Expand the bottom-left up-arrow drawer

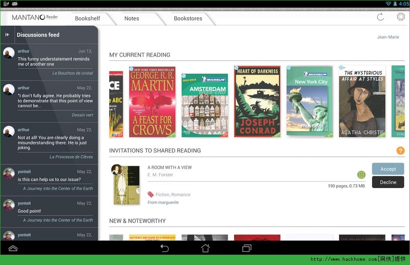[13, 248]
